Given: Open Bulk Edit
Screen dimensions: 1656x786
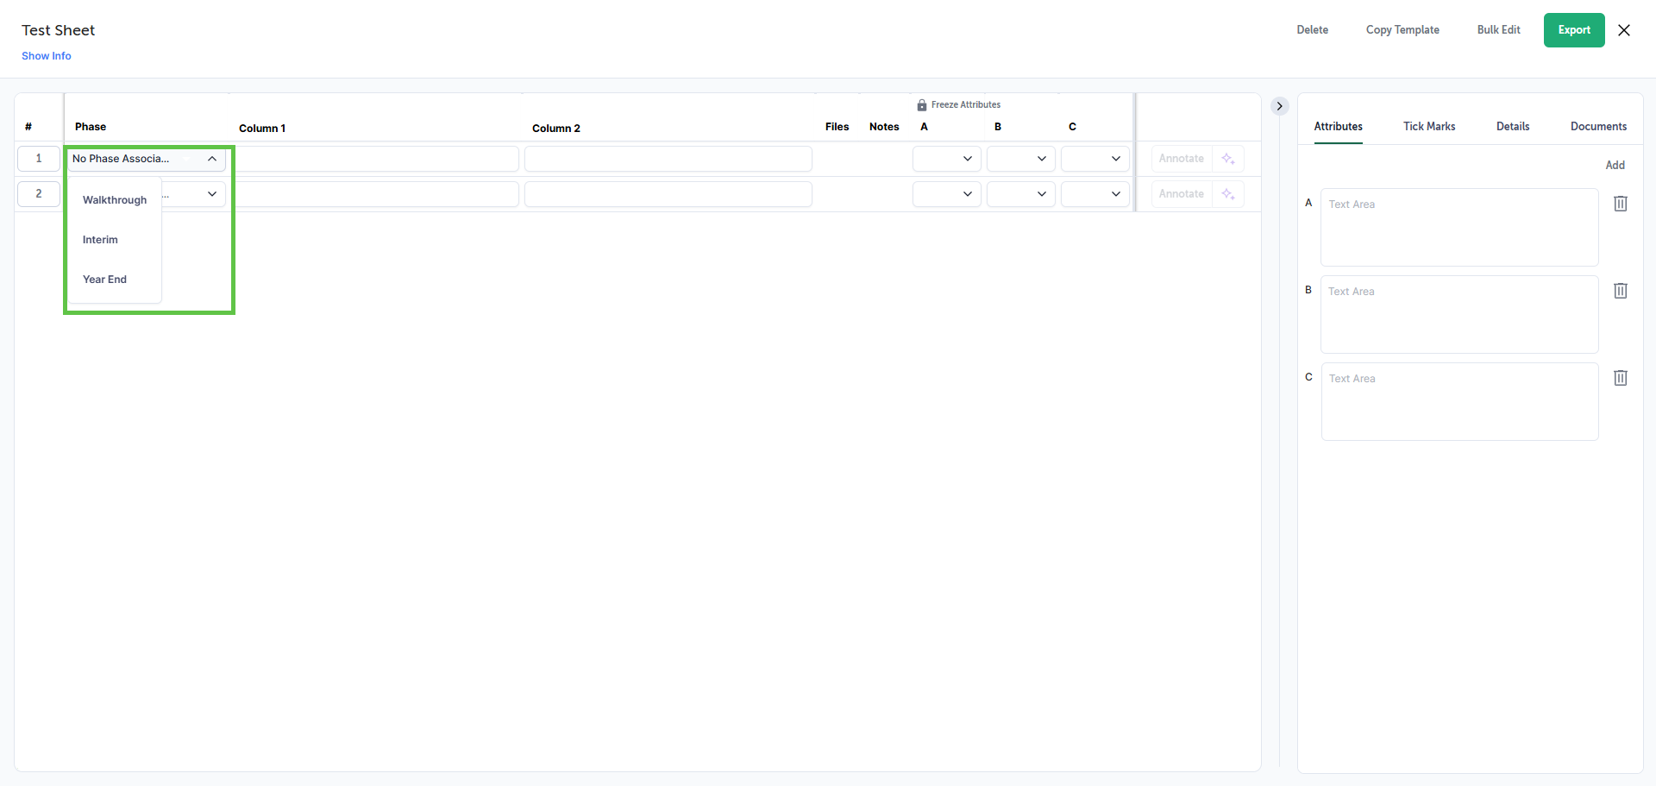Looking at the screenshot, I should tap(1498, 30).
